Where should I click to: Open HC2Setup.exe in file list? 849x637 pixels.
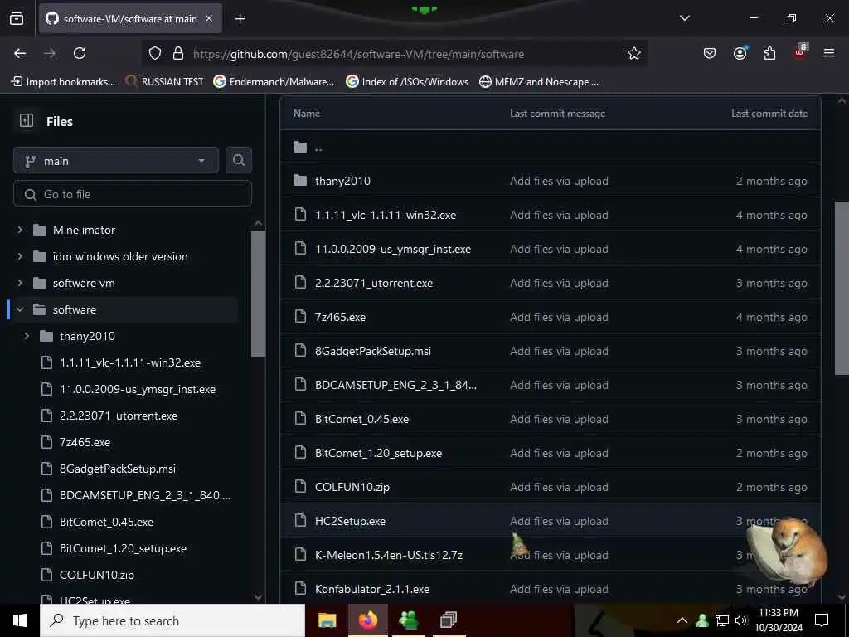tap(351, 521)
